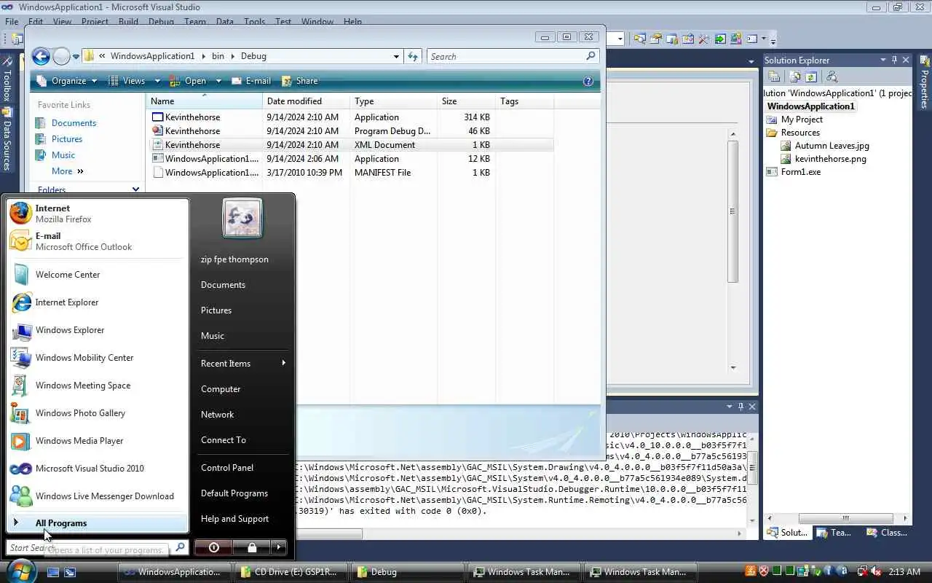This screenshot has width=932, height=583.
Task: Click the Windows Start orb
Action: 20,571
